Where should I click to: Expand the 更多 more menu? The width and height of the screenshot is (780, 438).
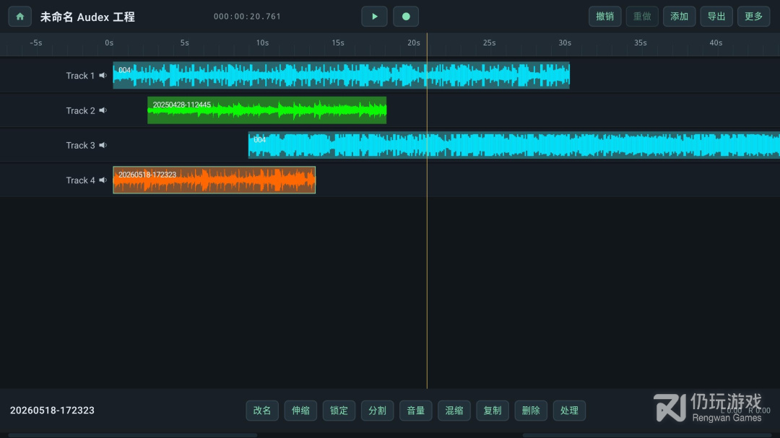(753, 17)
